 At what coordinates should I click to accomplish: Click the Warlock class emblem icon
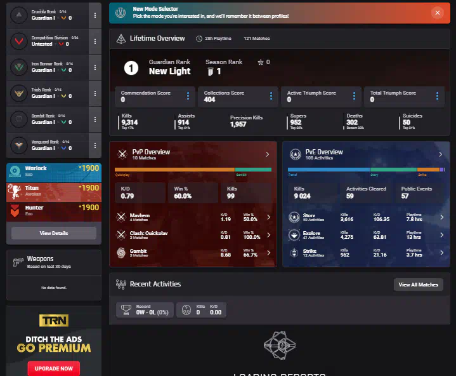15,171
